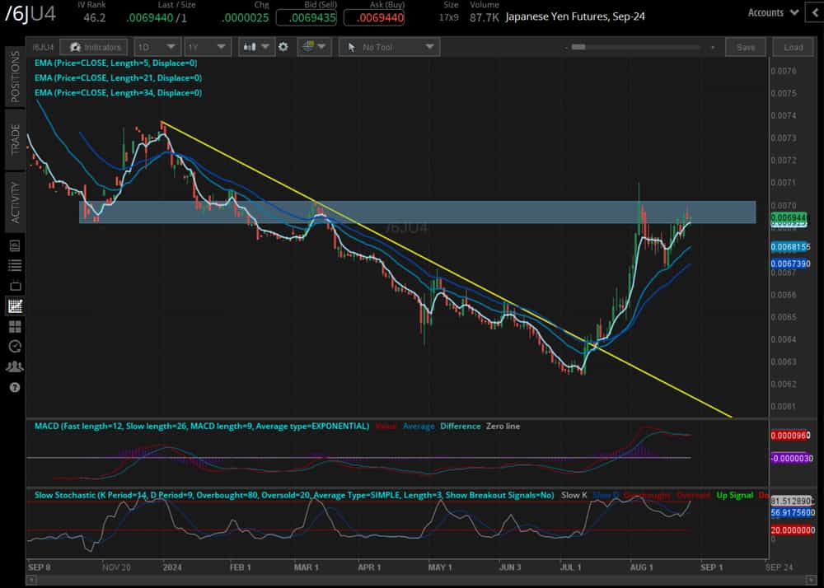Click the Save button

(745, 47)
